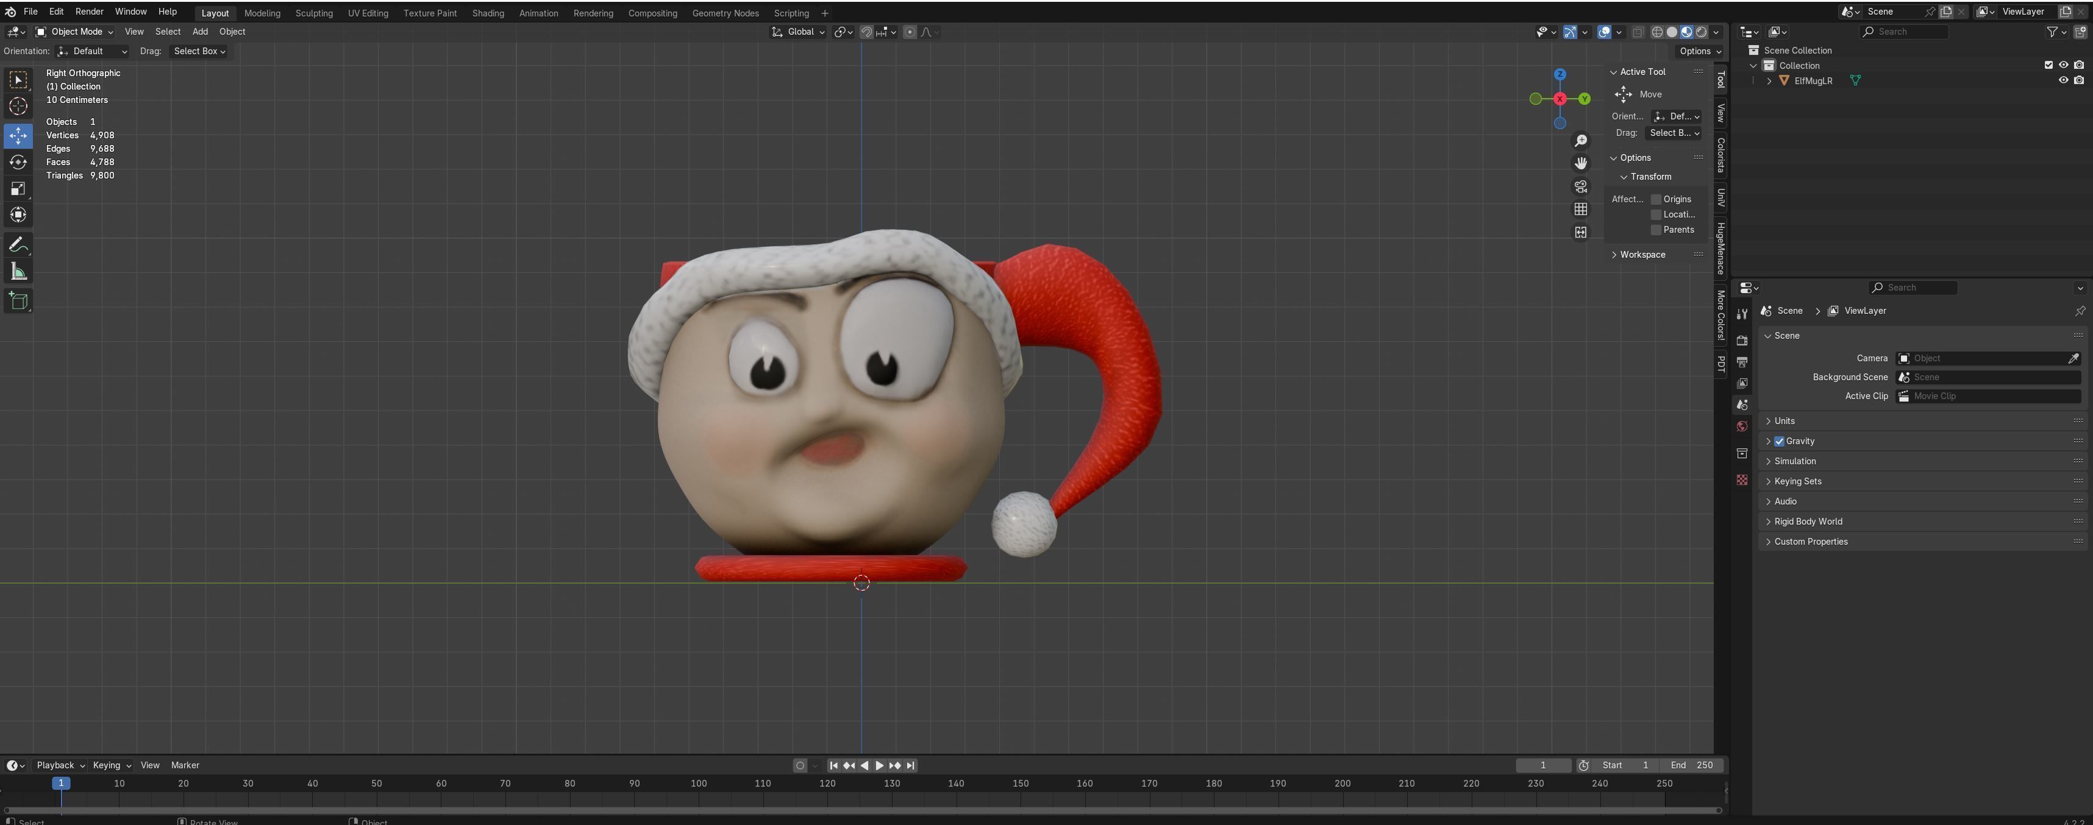
Task: Enable Affect Only Origins checkbox
Action: [x=1656, y=199]
